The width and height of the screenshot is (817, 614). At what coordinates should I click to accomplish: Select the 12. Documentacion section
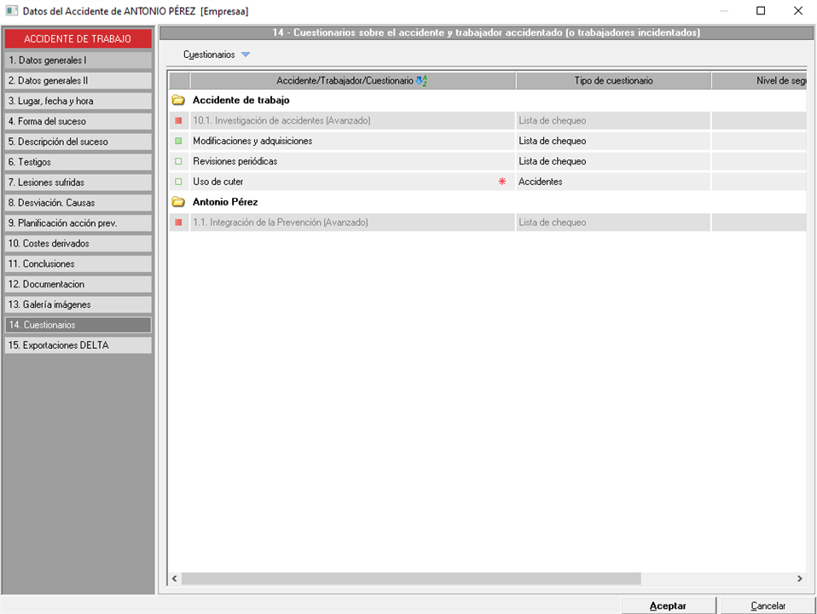(x=78, y=284)
